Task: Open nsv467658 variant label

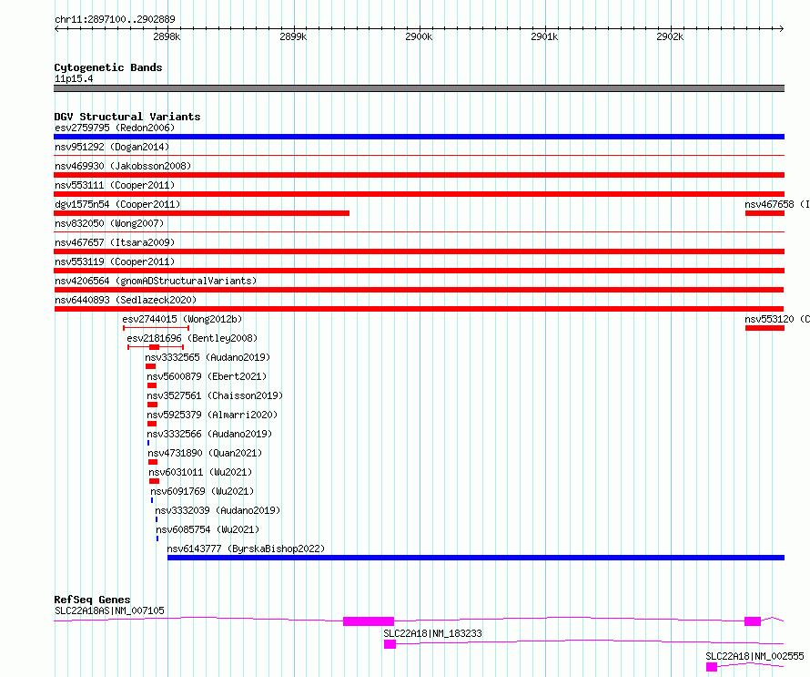Action: pos(777,204)
